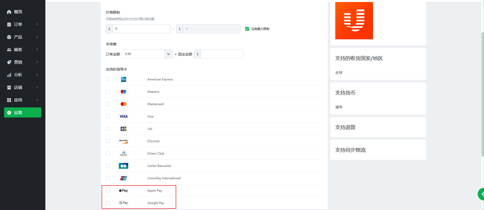
Task: Click the green floating arrow button
Action: pos(481,194)
